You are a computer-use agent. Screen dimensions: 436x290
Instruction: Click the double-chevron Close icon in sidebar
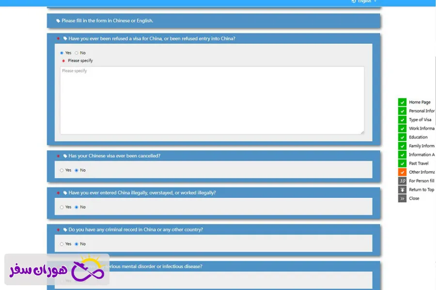tap(402, 198)
